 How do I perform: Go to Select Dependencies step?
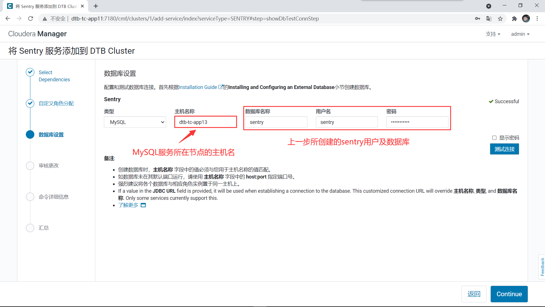(54, 76)
